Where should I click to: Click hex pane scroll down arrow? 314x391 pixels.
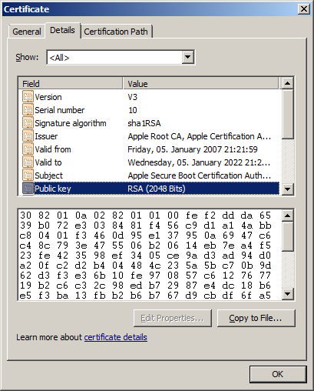click(x=287, y=294)
